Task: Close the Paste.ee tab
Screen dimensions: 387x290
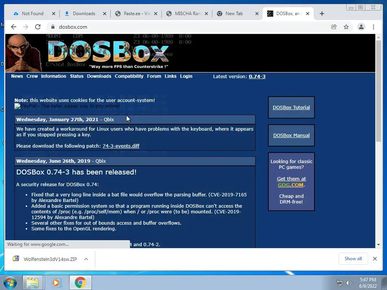Action: (156, 14)
